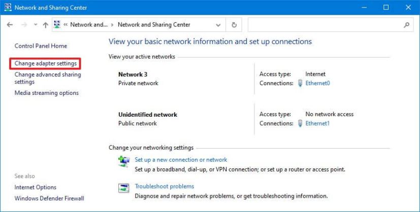The height and width of the screenshot is (212, 420).
Task: Open the Ethernet1 connection status
Action: pos(317,123)
